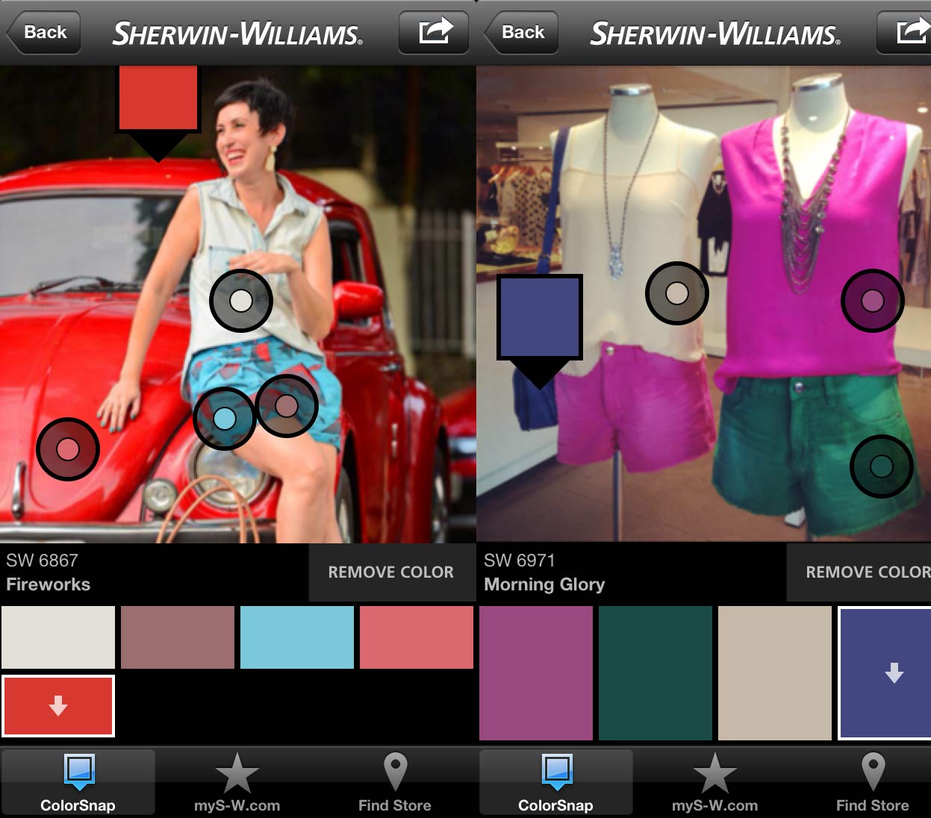This screenshot has width=931, height=818.
Task: Choose the dark teal green palette swatch
Action: coord(656,672)
